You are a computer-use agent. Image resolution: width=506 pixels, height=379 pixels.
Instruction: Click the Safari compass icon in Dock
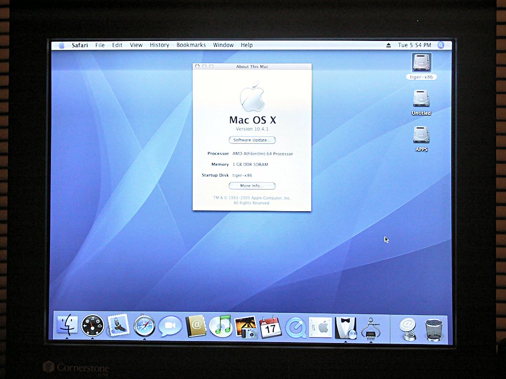(144, 326)
